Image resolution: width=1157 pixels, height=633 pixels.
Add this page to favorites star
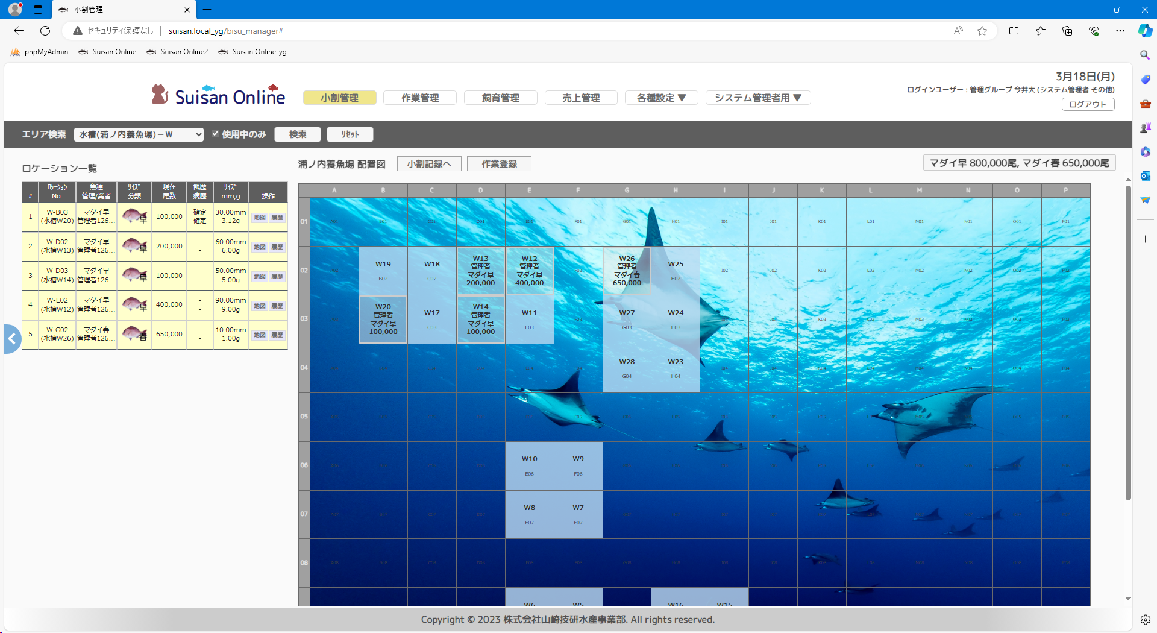coord(982,31)
